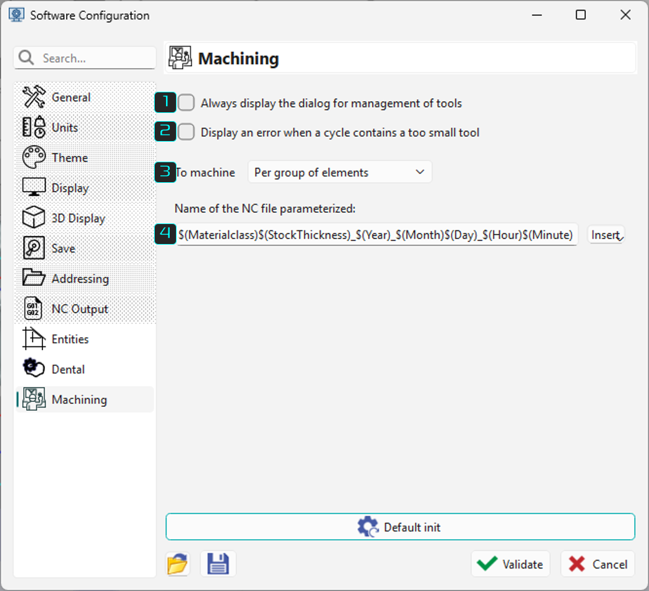The image size is (649, 591).
Task: Expand the To machine dropdown
Action: (340, 172)
